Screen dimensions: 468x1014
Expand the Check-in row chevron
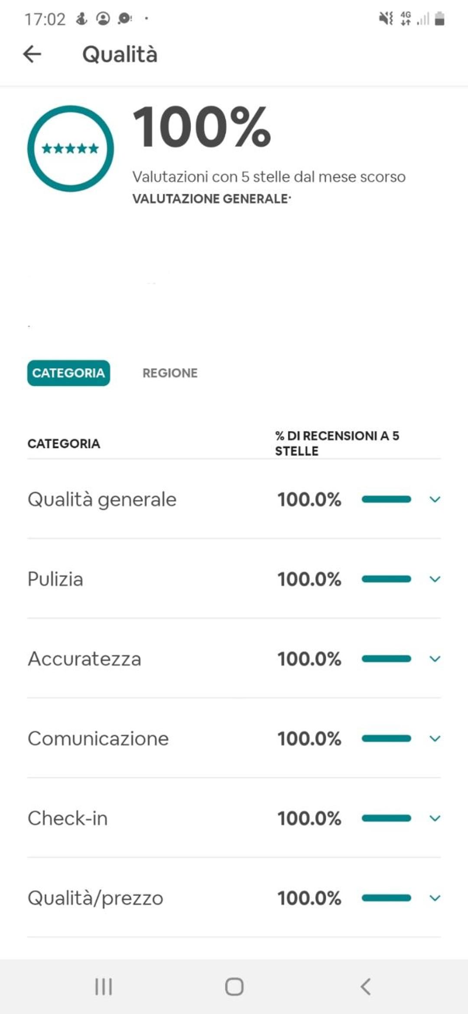(435, 818)
